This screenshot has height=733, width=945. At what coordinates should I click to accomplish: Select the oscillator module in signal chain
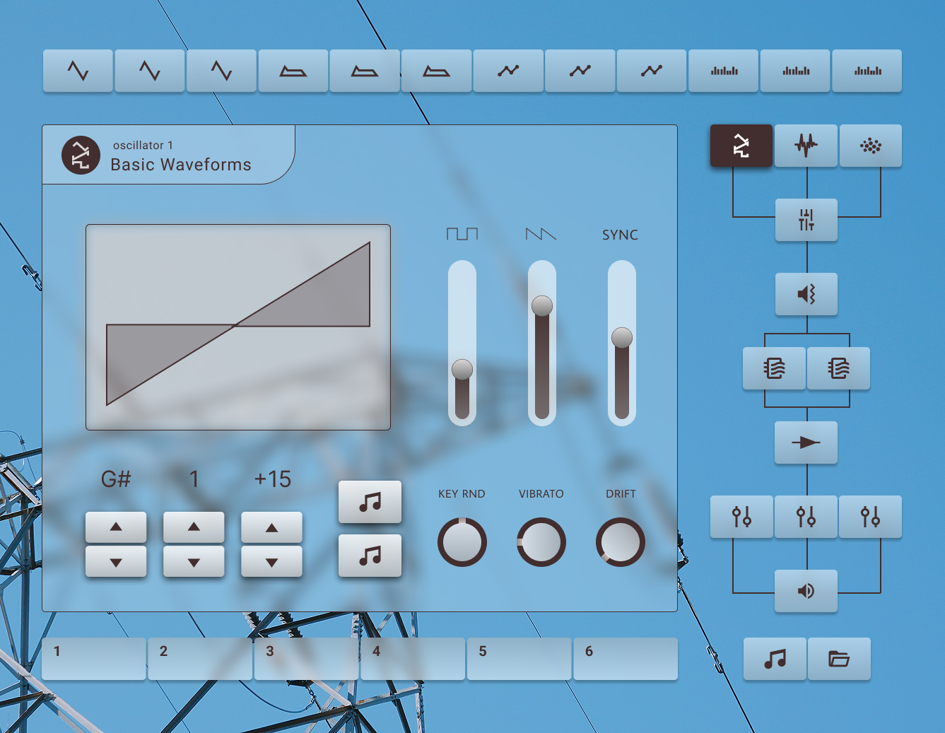point(741,146)
